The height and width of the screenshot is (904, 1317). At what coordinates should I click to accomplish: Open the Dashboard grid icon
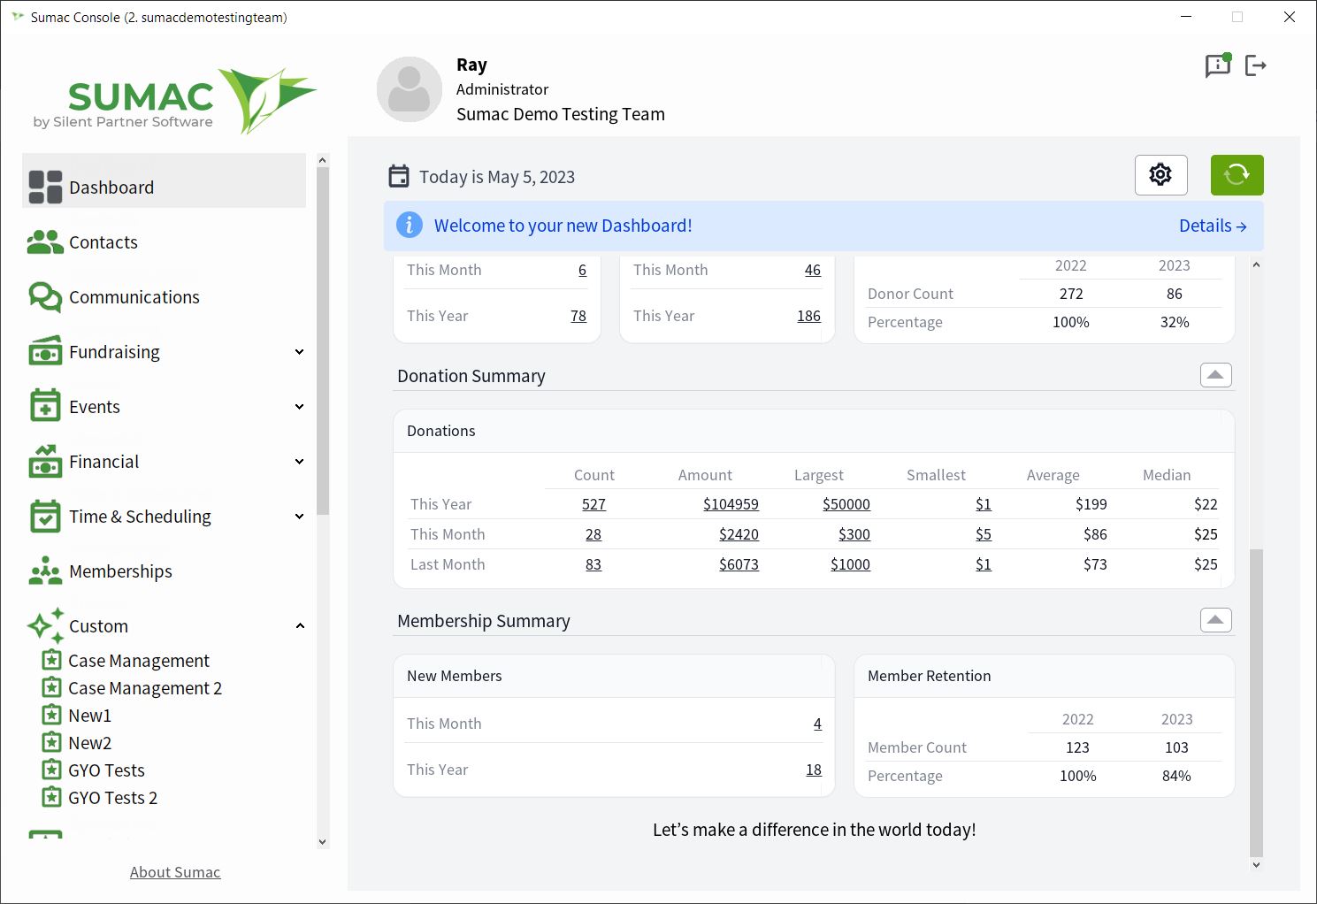45,187
